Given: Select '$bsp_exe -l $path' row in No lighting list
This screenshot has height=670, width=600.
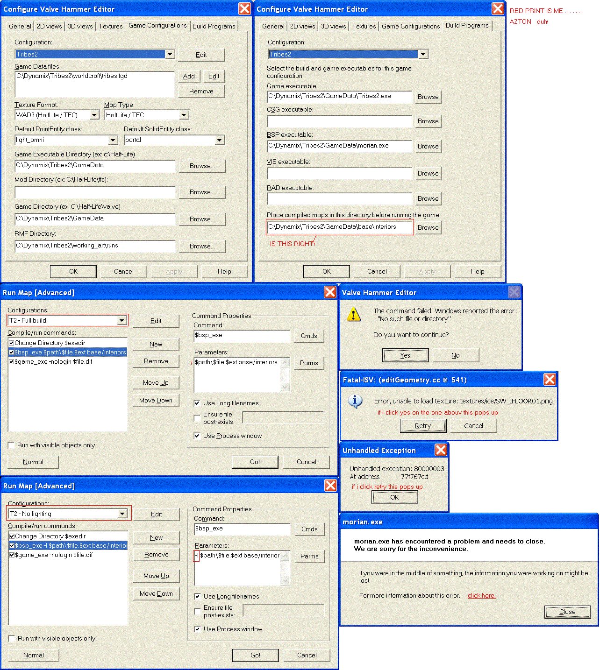Looking at the screenshot, I should point(68,545).
